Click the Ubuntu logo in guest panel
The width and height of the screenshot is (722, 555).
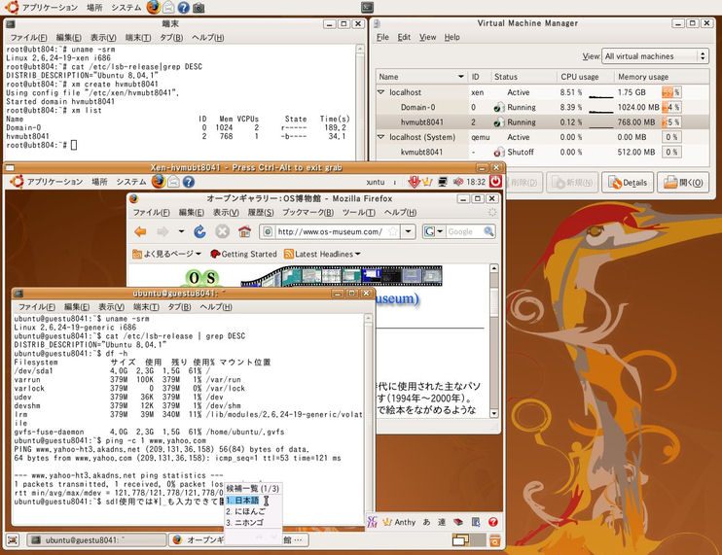(17, 182)
